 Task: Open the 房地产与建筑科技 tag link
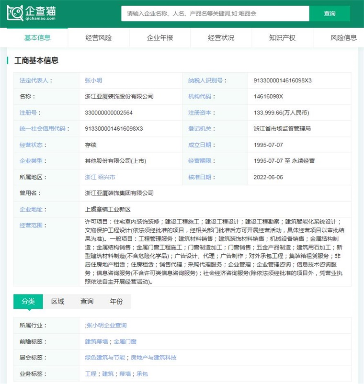coord(154,358)
